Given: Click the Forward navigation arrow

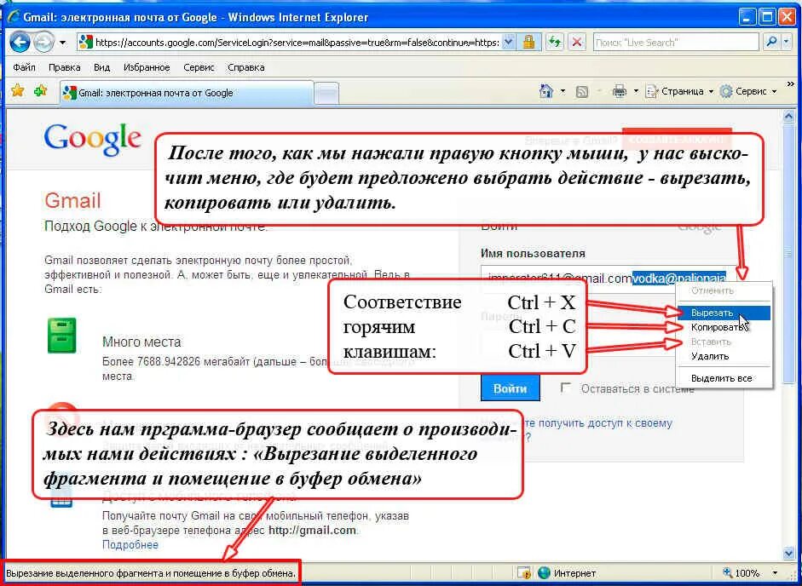Looking at the screenshot, I should click(43, 42).
